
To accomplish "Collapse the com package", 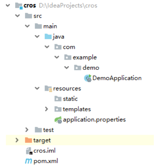I will click(47, 47).
